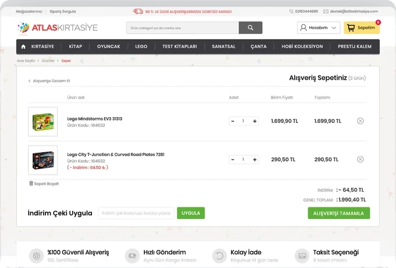Remove Lego City T-Junction item from cart
The height and width of the screenshot is (268, 396).
tap(360, 160)
